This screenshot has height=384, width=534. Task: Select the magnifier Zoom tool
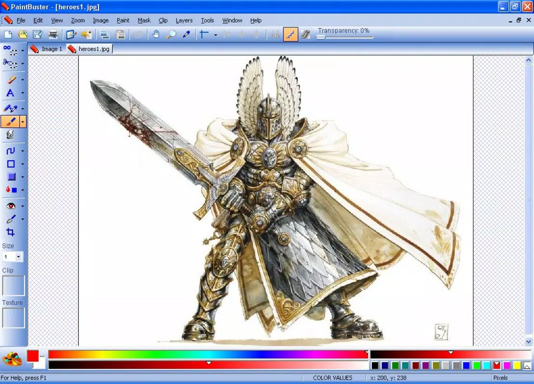point(171,35)
